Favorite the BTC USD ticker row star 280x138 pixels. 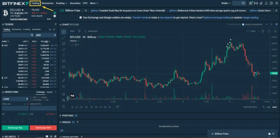tap(55, 46)
